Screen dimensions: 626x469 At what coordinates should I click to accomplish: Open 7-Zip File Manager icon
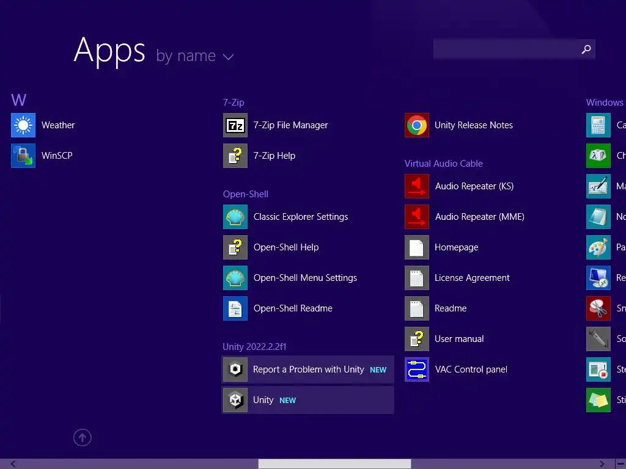pos(235,125)
